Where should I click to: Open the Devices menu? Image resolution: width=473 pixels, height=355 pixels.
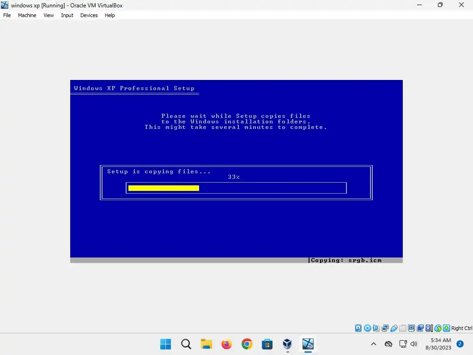click(x=89, y=15)
